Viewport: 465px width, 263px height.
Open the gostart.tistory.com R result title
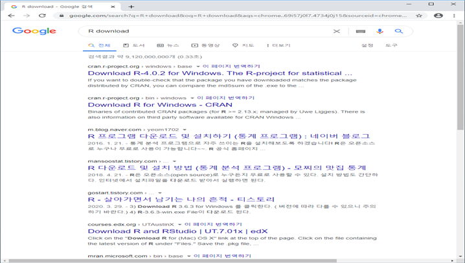[x=181, y=200]
